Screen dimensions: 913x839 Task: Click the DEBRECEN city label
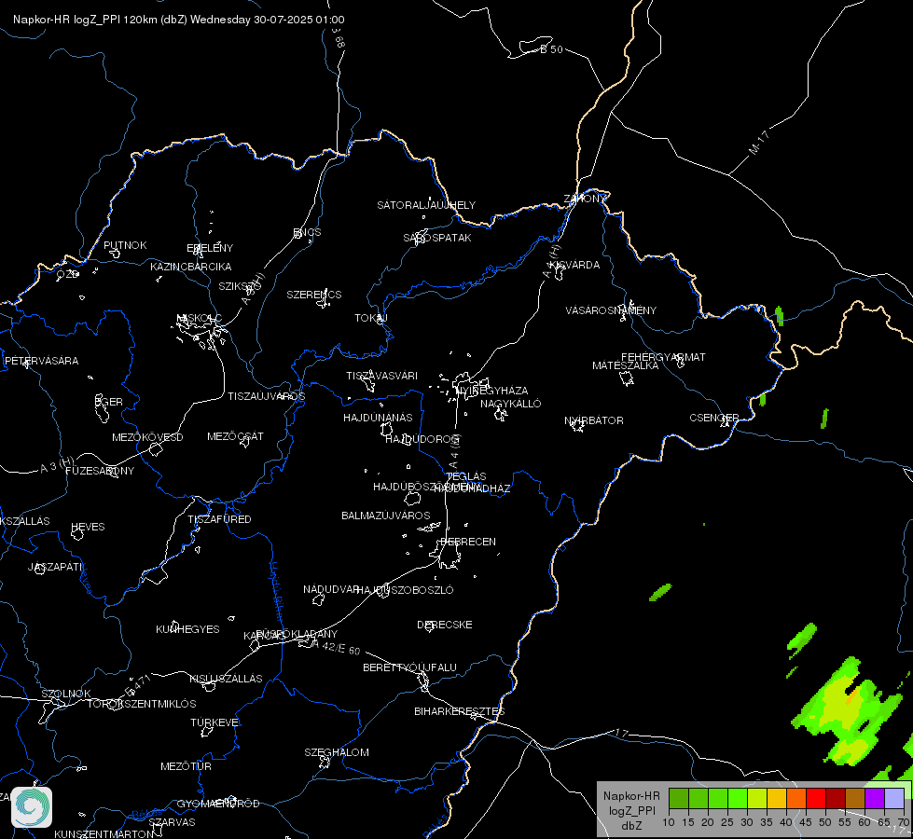point(468,542)
